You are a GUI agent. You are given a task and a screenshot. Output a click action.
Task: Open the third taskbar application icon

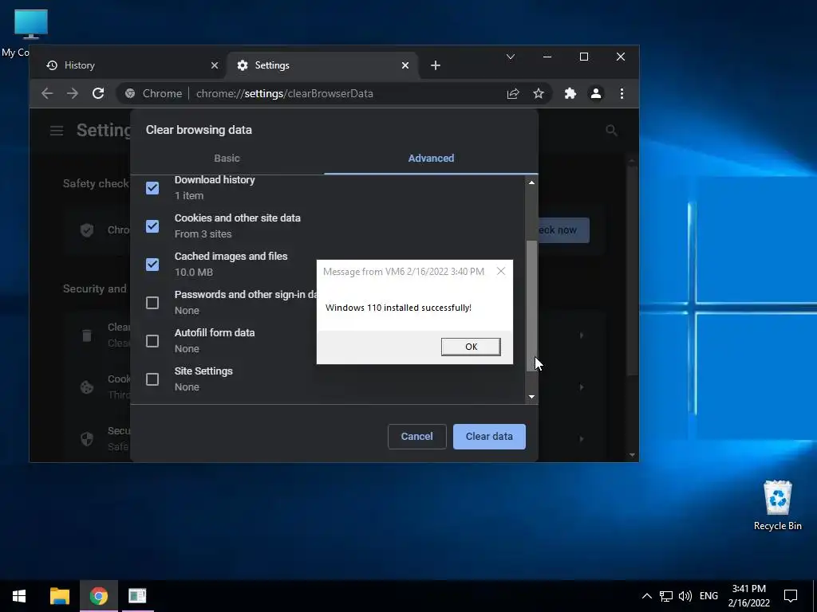click(137, 596)
